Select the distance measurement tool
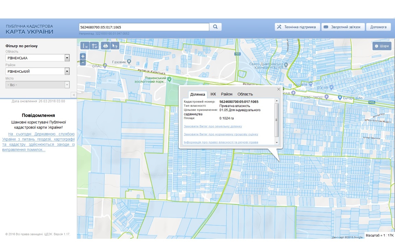Viewport: 395px width, 247px height. (x=85, y=46)
